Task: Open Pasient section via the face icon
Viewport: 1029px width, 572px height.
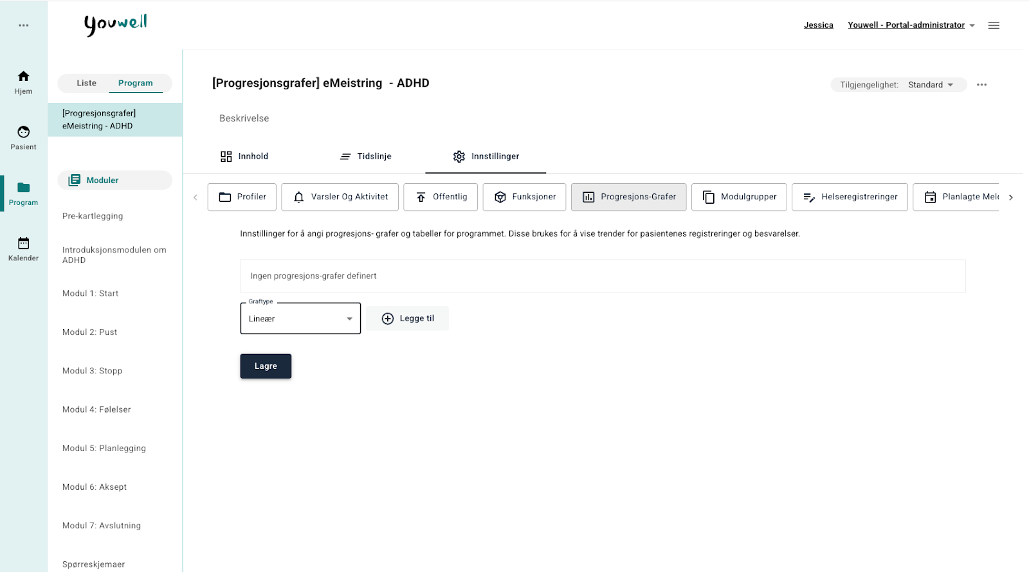Action: point(24,132)
